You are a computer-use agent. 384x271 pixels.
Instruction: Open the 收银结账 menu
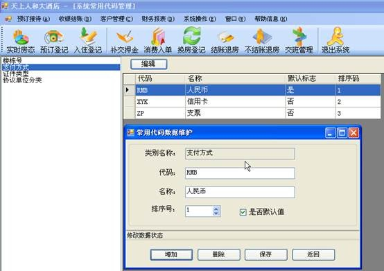pyautogui.click(x=75, y=19)
